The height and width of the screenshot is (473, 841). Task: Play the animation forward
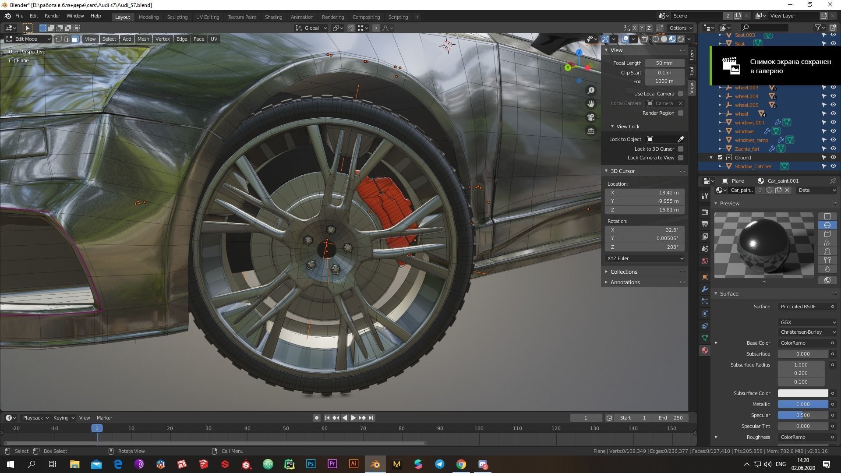pyautogui.click(x=353, y=418)
